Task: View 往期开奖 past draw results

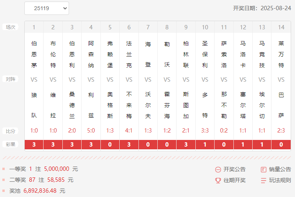Action: [x=235, y=180]
